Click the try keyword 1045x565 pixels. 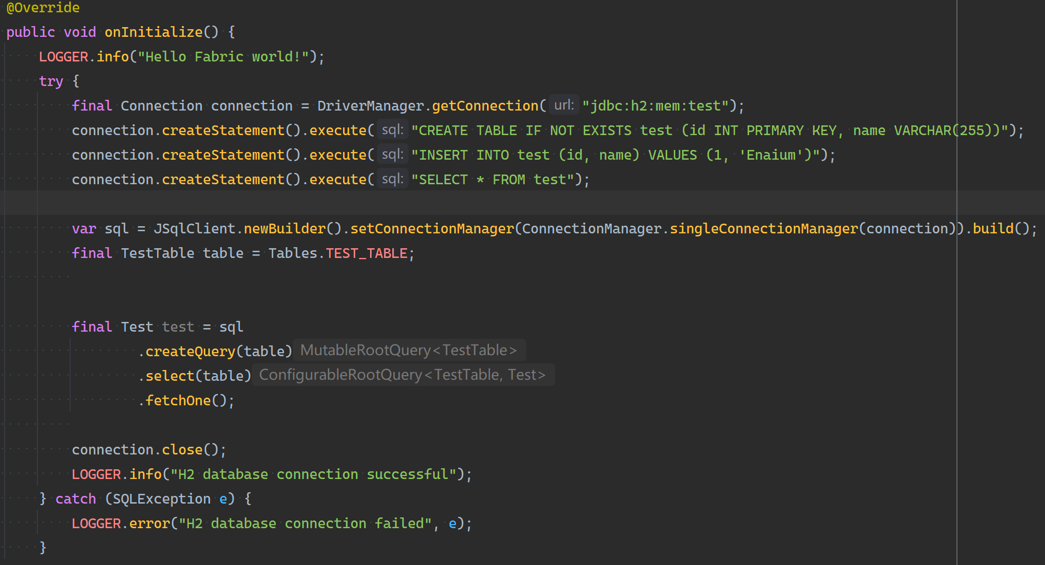[x=51, y=81]
